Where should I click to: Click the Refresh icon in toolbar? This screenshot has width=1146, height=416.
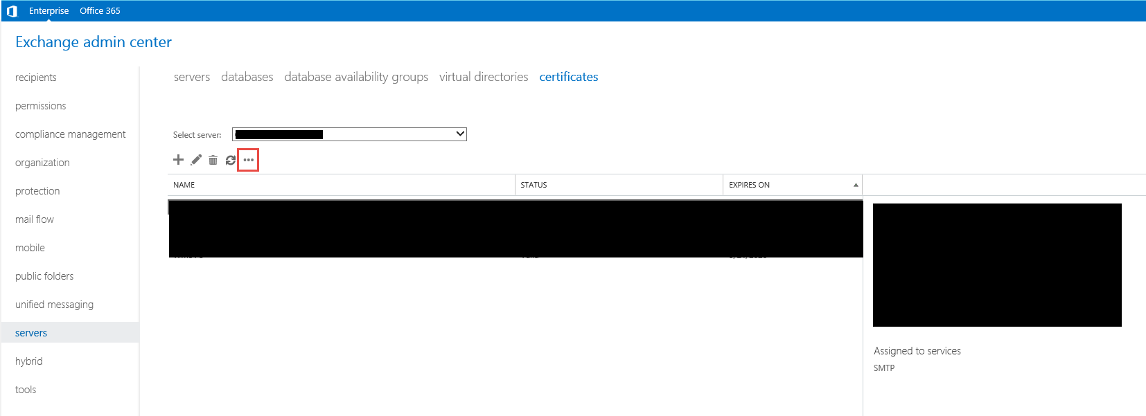[x=231, y=160]
